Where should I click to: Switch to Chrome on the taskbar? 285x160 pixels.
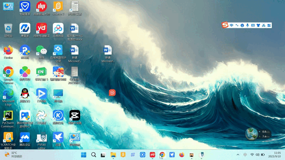pyautogui.click(x=162, y=155)
